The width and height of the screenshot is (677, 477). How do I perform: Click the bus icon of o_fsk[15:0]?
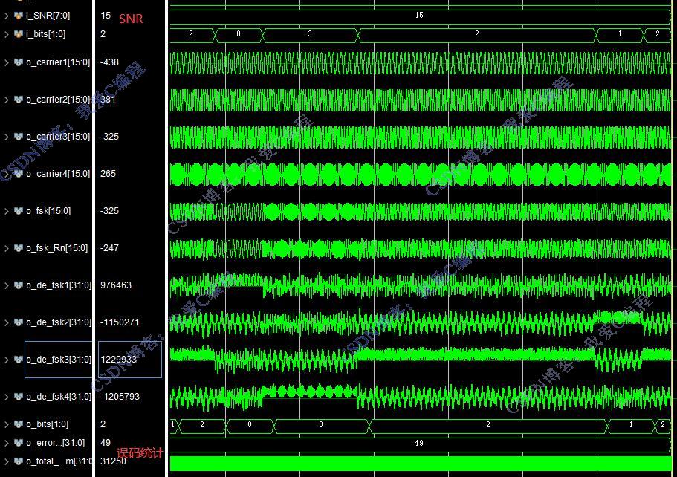(18, 211)
